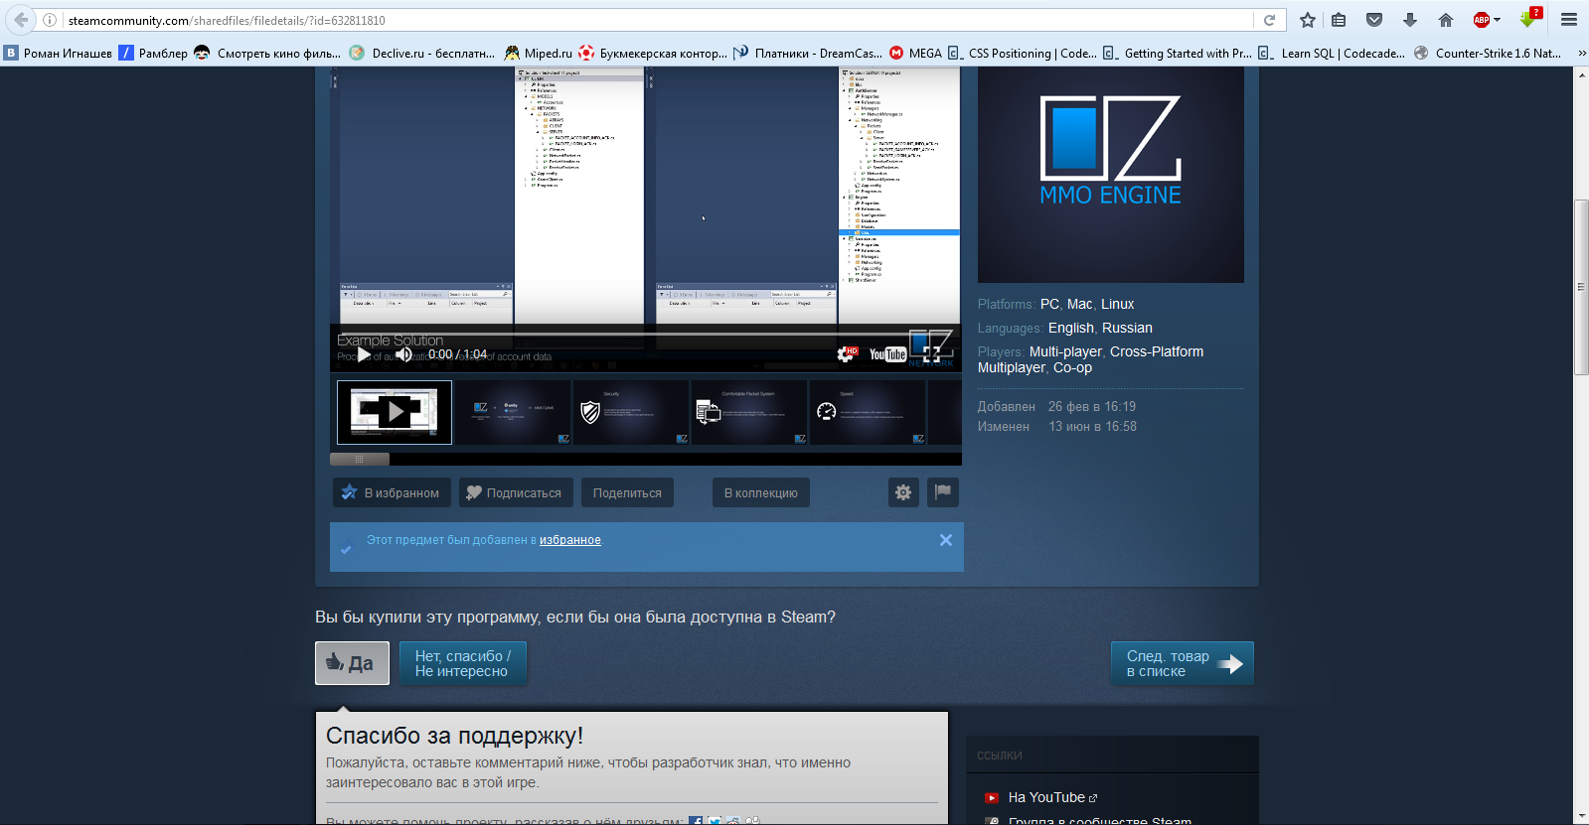Report item using the flag icon
The height and width of the screenshot is (825, 1589).
point(943,492)
